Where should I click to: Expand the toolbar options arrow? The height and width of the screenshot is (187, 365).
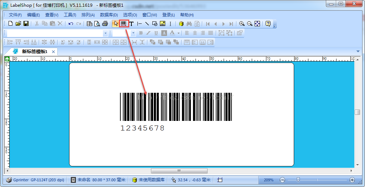275,26
